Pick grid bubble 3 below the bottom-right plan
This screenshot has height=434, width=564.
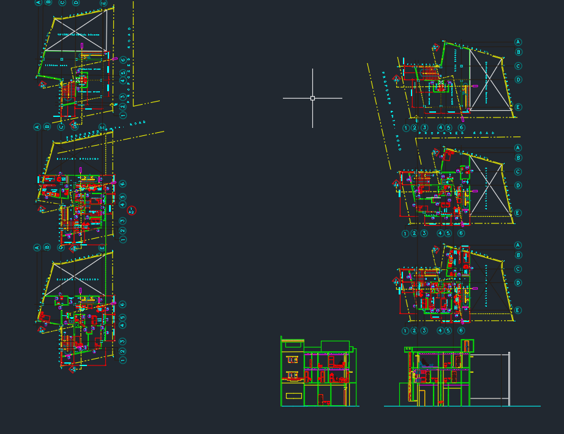(x=424, y=331)
